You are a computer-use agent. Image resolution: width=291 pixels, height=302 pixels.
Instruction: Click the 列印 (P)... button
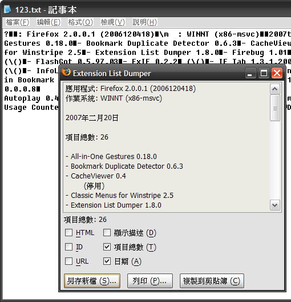click(x=150, y=281)
